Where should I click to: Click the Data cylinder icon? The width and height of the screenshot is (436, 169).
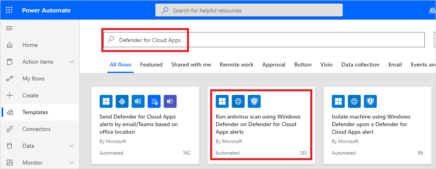(10, 146)
